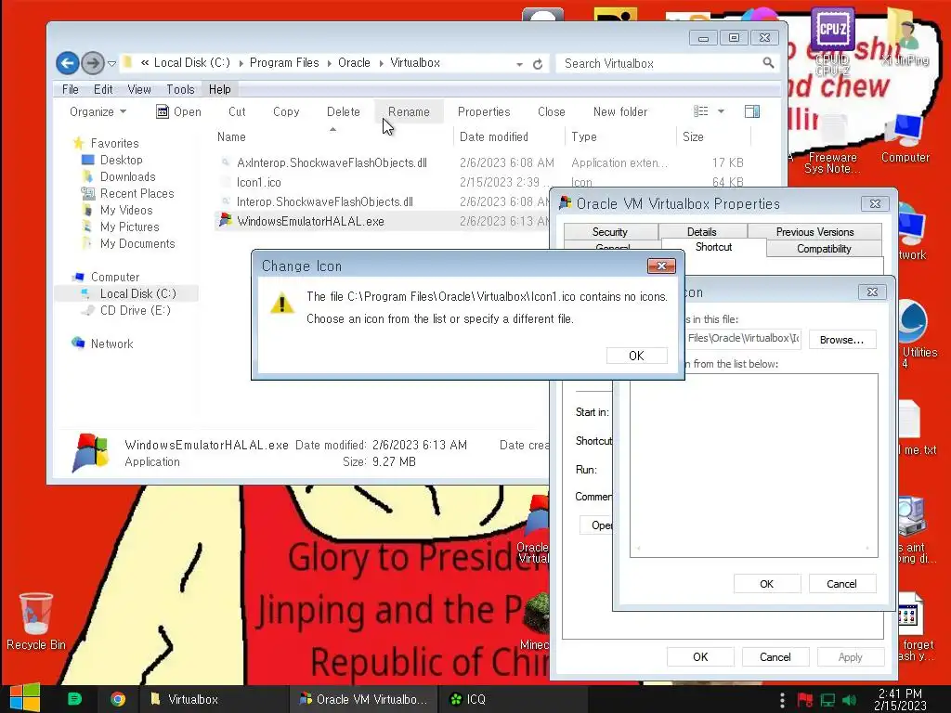Select the Shortcut tab
951x713 pixels.
[x=713, y=247]
